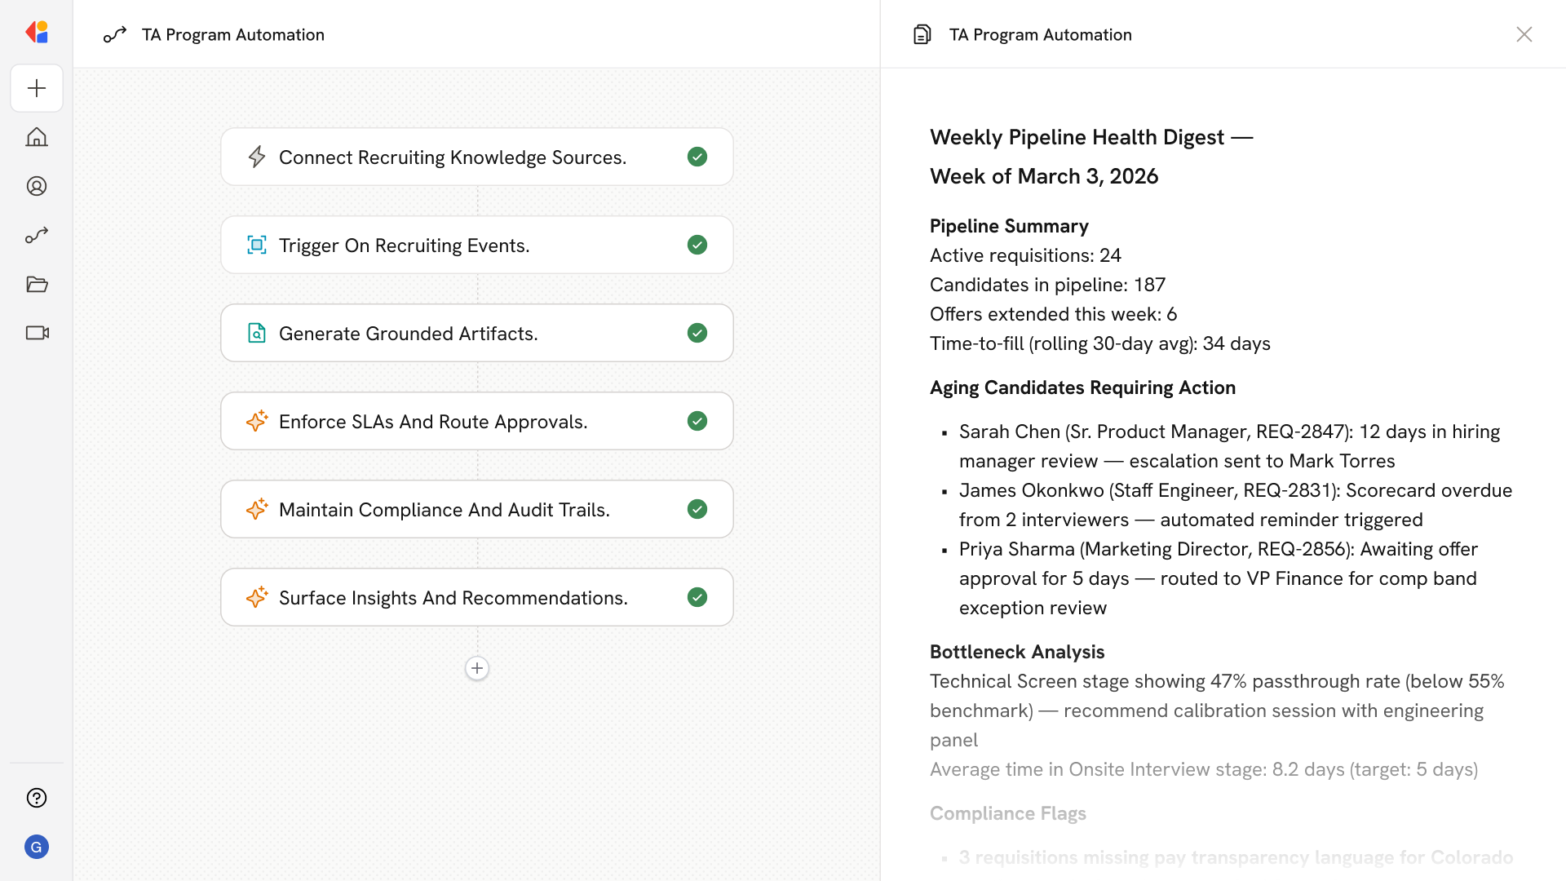Click TA Program Automation workflow title
This screenshot has width=1566, height=881.
point(232,34)
